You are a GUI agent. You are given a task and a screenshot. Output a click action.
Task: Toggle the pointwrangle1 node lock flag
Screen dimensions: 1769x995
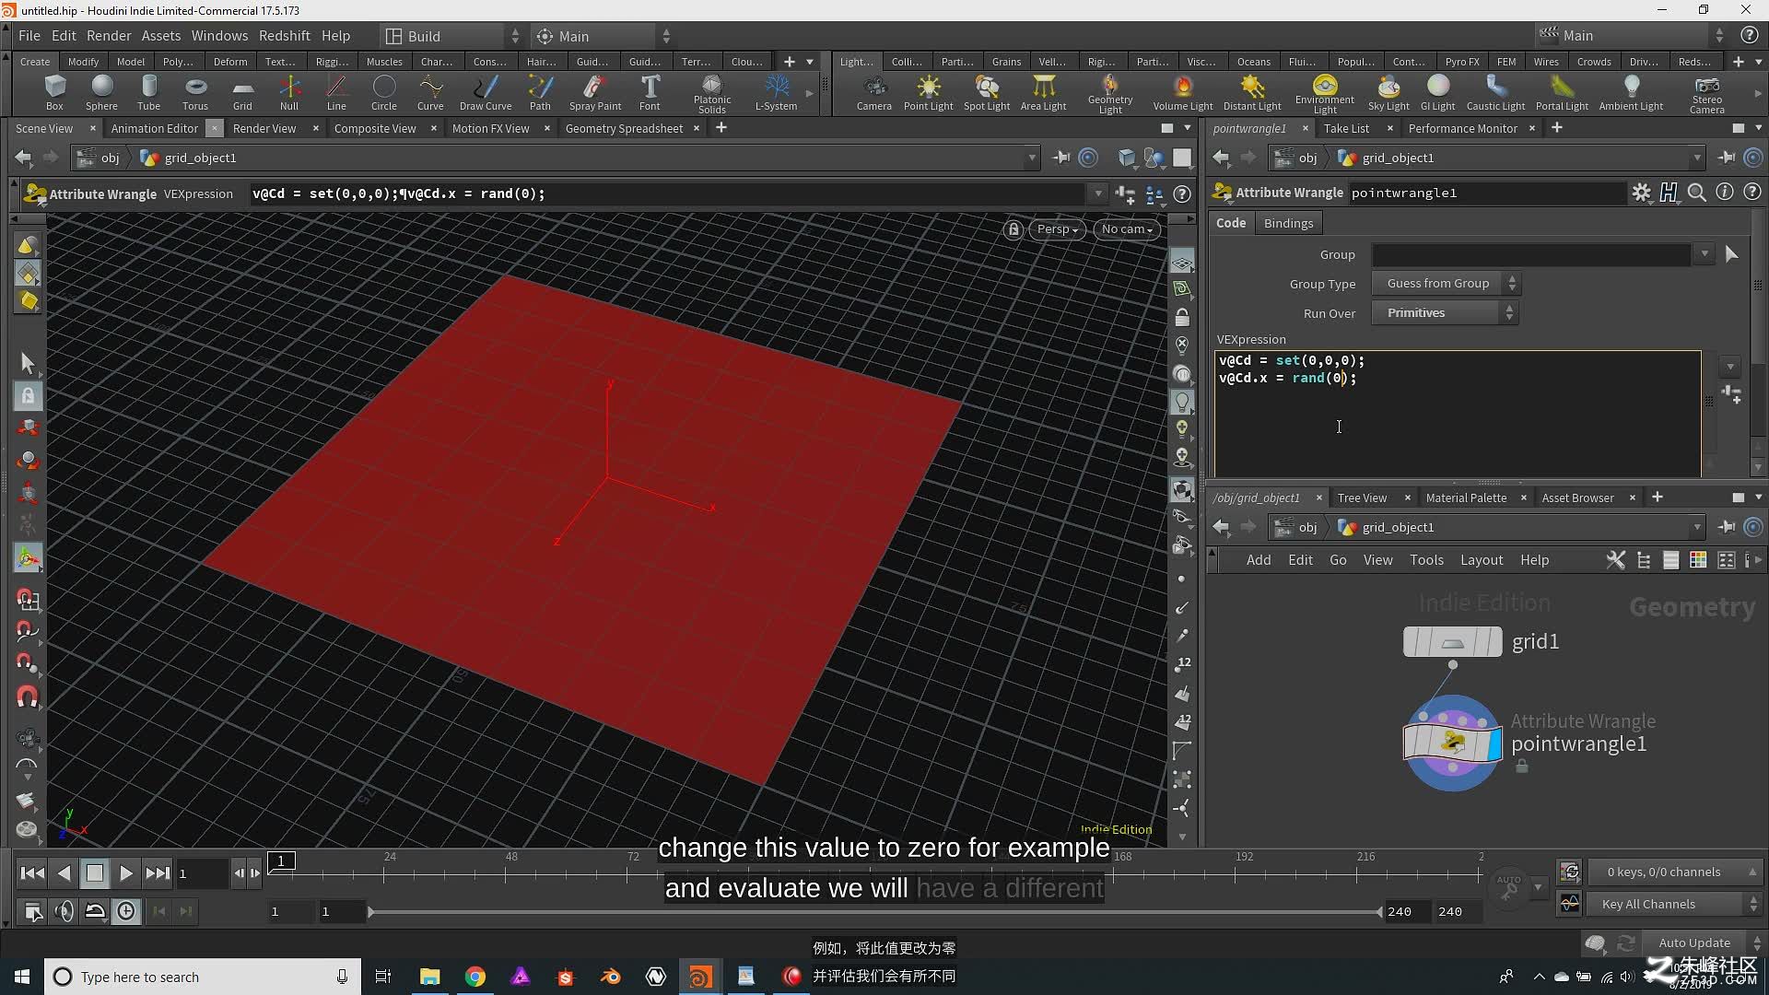coord(1522,766)
